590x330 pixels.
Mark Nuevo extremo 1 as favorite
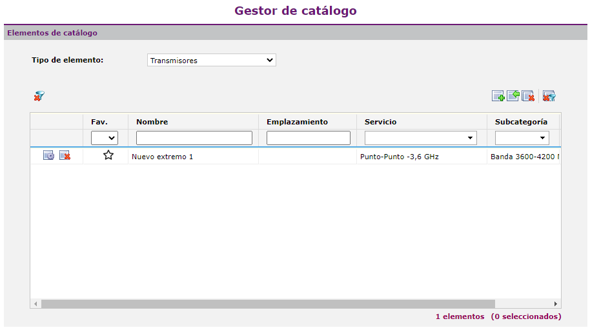coord(108,155)
